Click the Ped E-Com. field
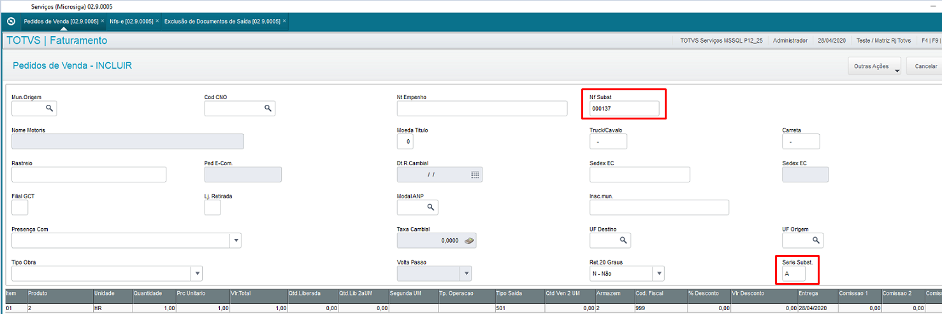Viewport: 942px width, 314px height. (x=243, y=175)
